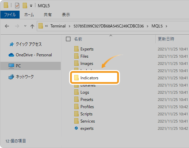Select the Presets folder name

[x=87, y=100]
